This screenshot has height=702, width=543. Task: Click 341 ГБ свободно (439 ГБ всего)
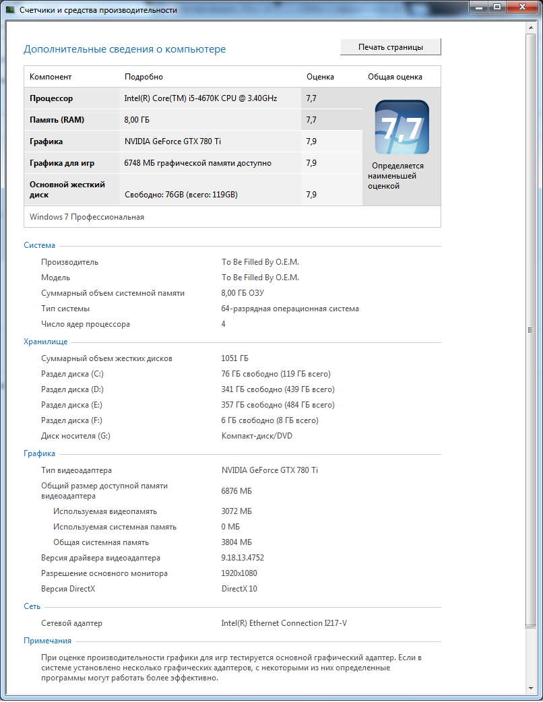pyautogui.click(x=278, y=389)
